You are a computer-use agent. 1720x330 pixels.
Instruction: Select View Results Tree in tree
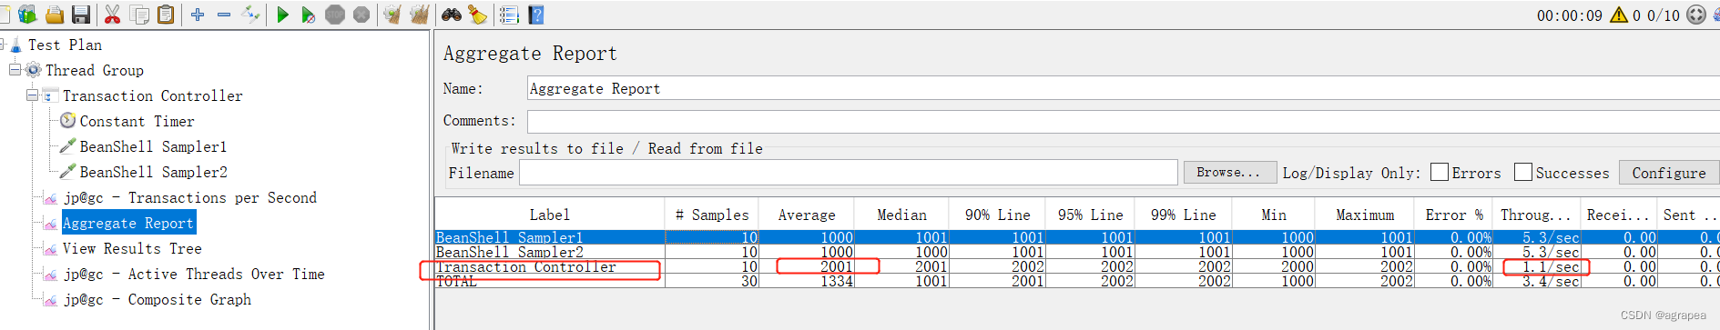coord(132,248)
